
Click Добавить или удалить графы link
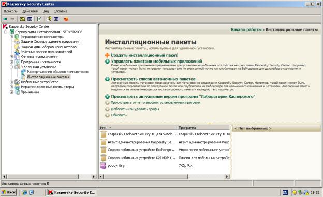(135, 109)
